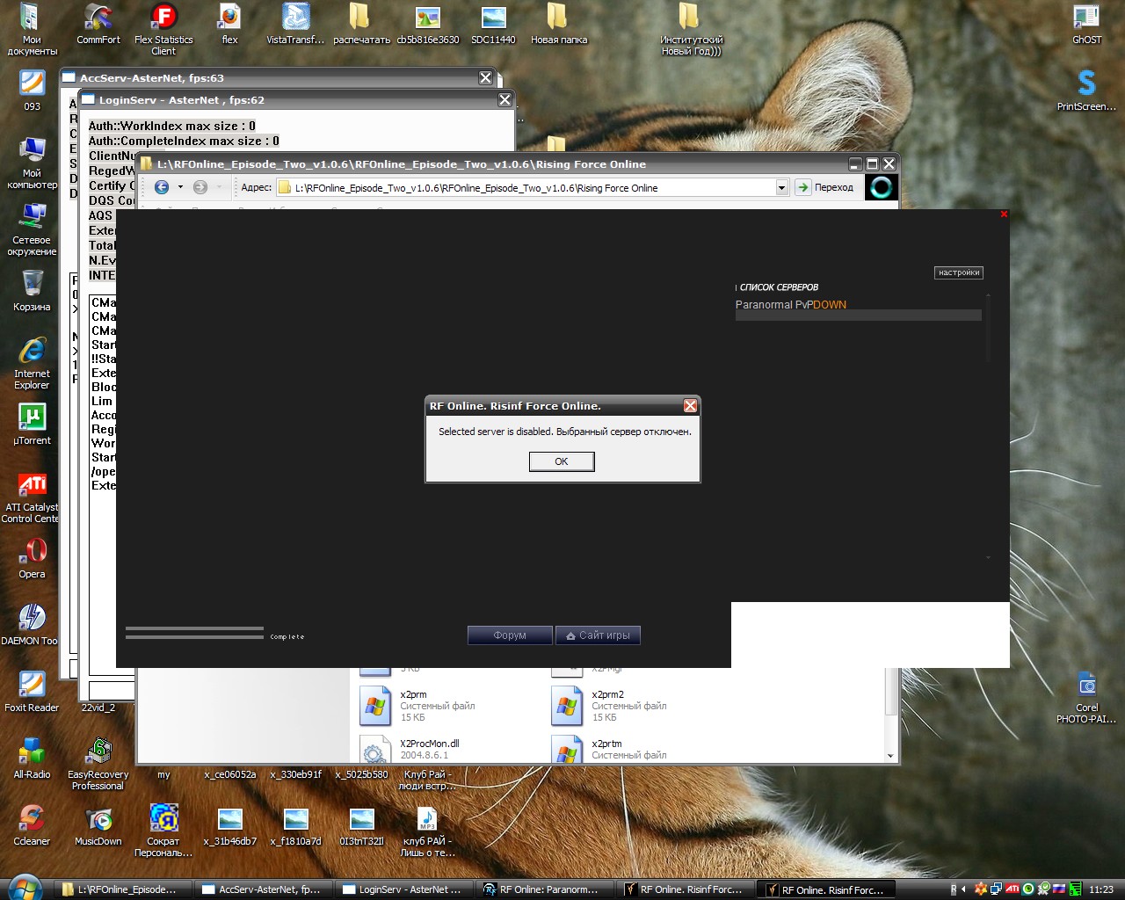Open the Сетевое окружение icon
The image size is (1125, 900).
(x=32, y=229)
